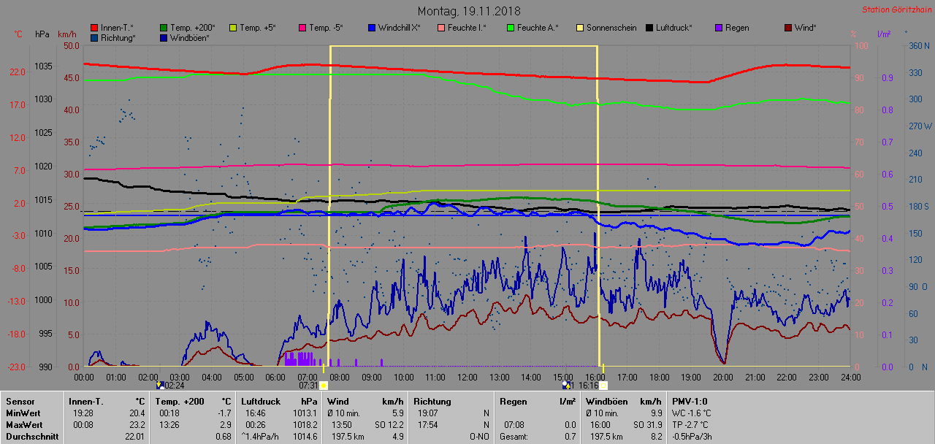Click the moonrise icon near 15:00
This screenshot has width=935, height=444.
pos(566,385)
